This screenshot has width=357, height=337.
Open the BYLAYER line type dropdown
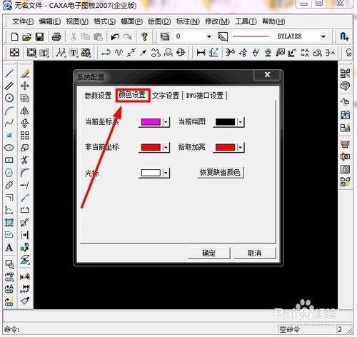click(323, 36)
